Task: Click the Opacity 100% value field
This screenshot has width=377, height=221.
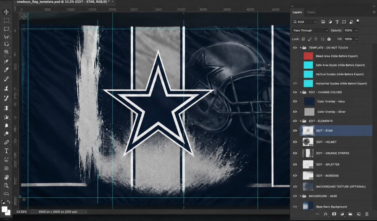Action: 349,31
